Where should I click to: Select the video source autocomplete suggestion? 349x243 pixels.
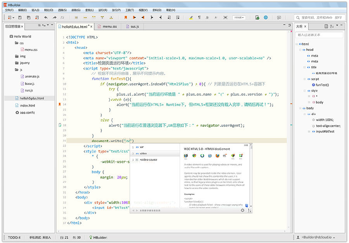155,160
